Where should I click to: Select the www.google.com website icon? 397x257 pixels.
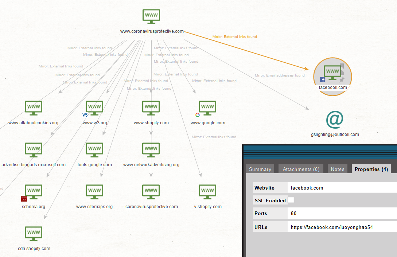(208, 108)
